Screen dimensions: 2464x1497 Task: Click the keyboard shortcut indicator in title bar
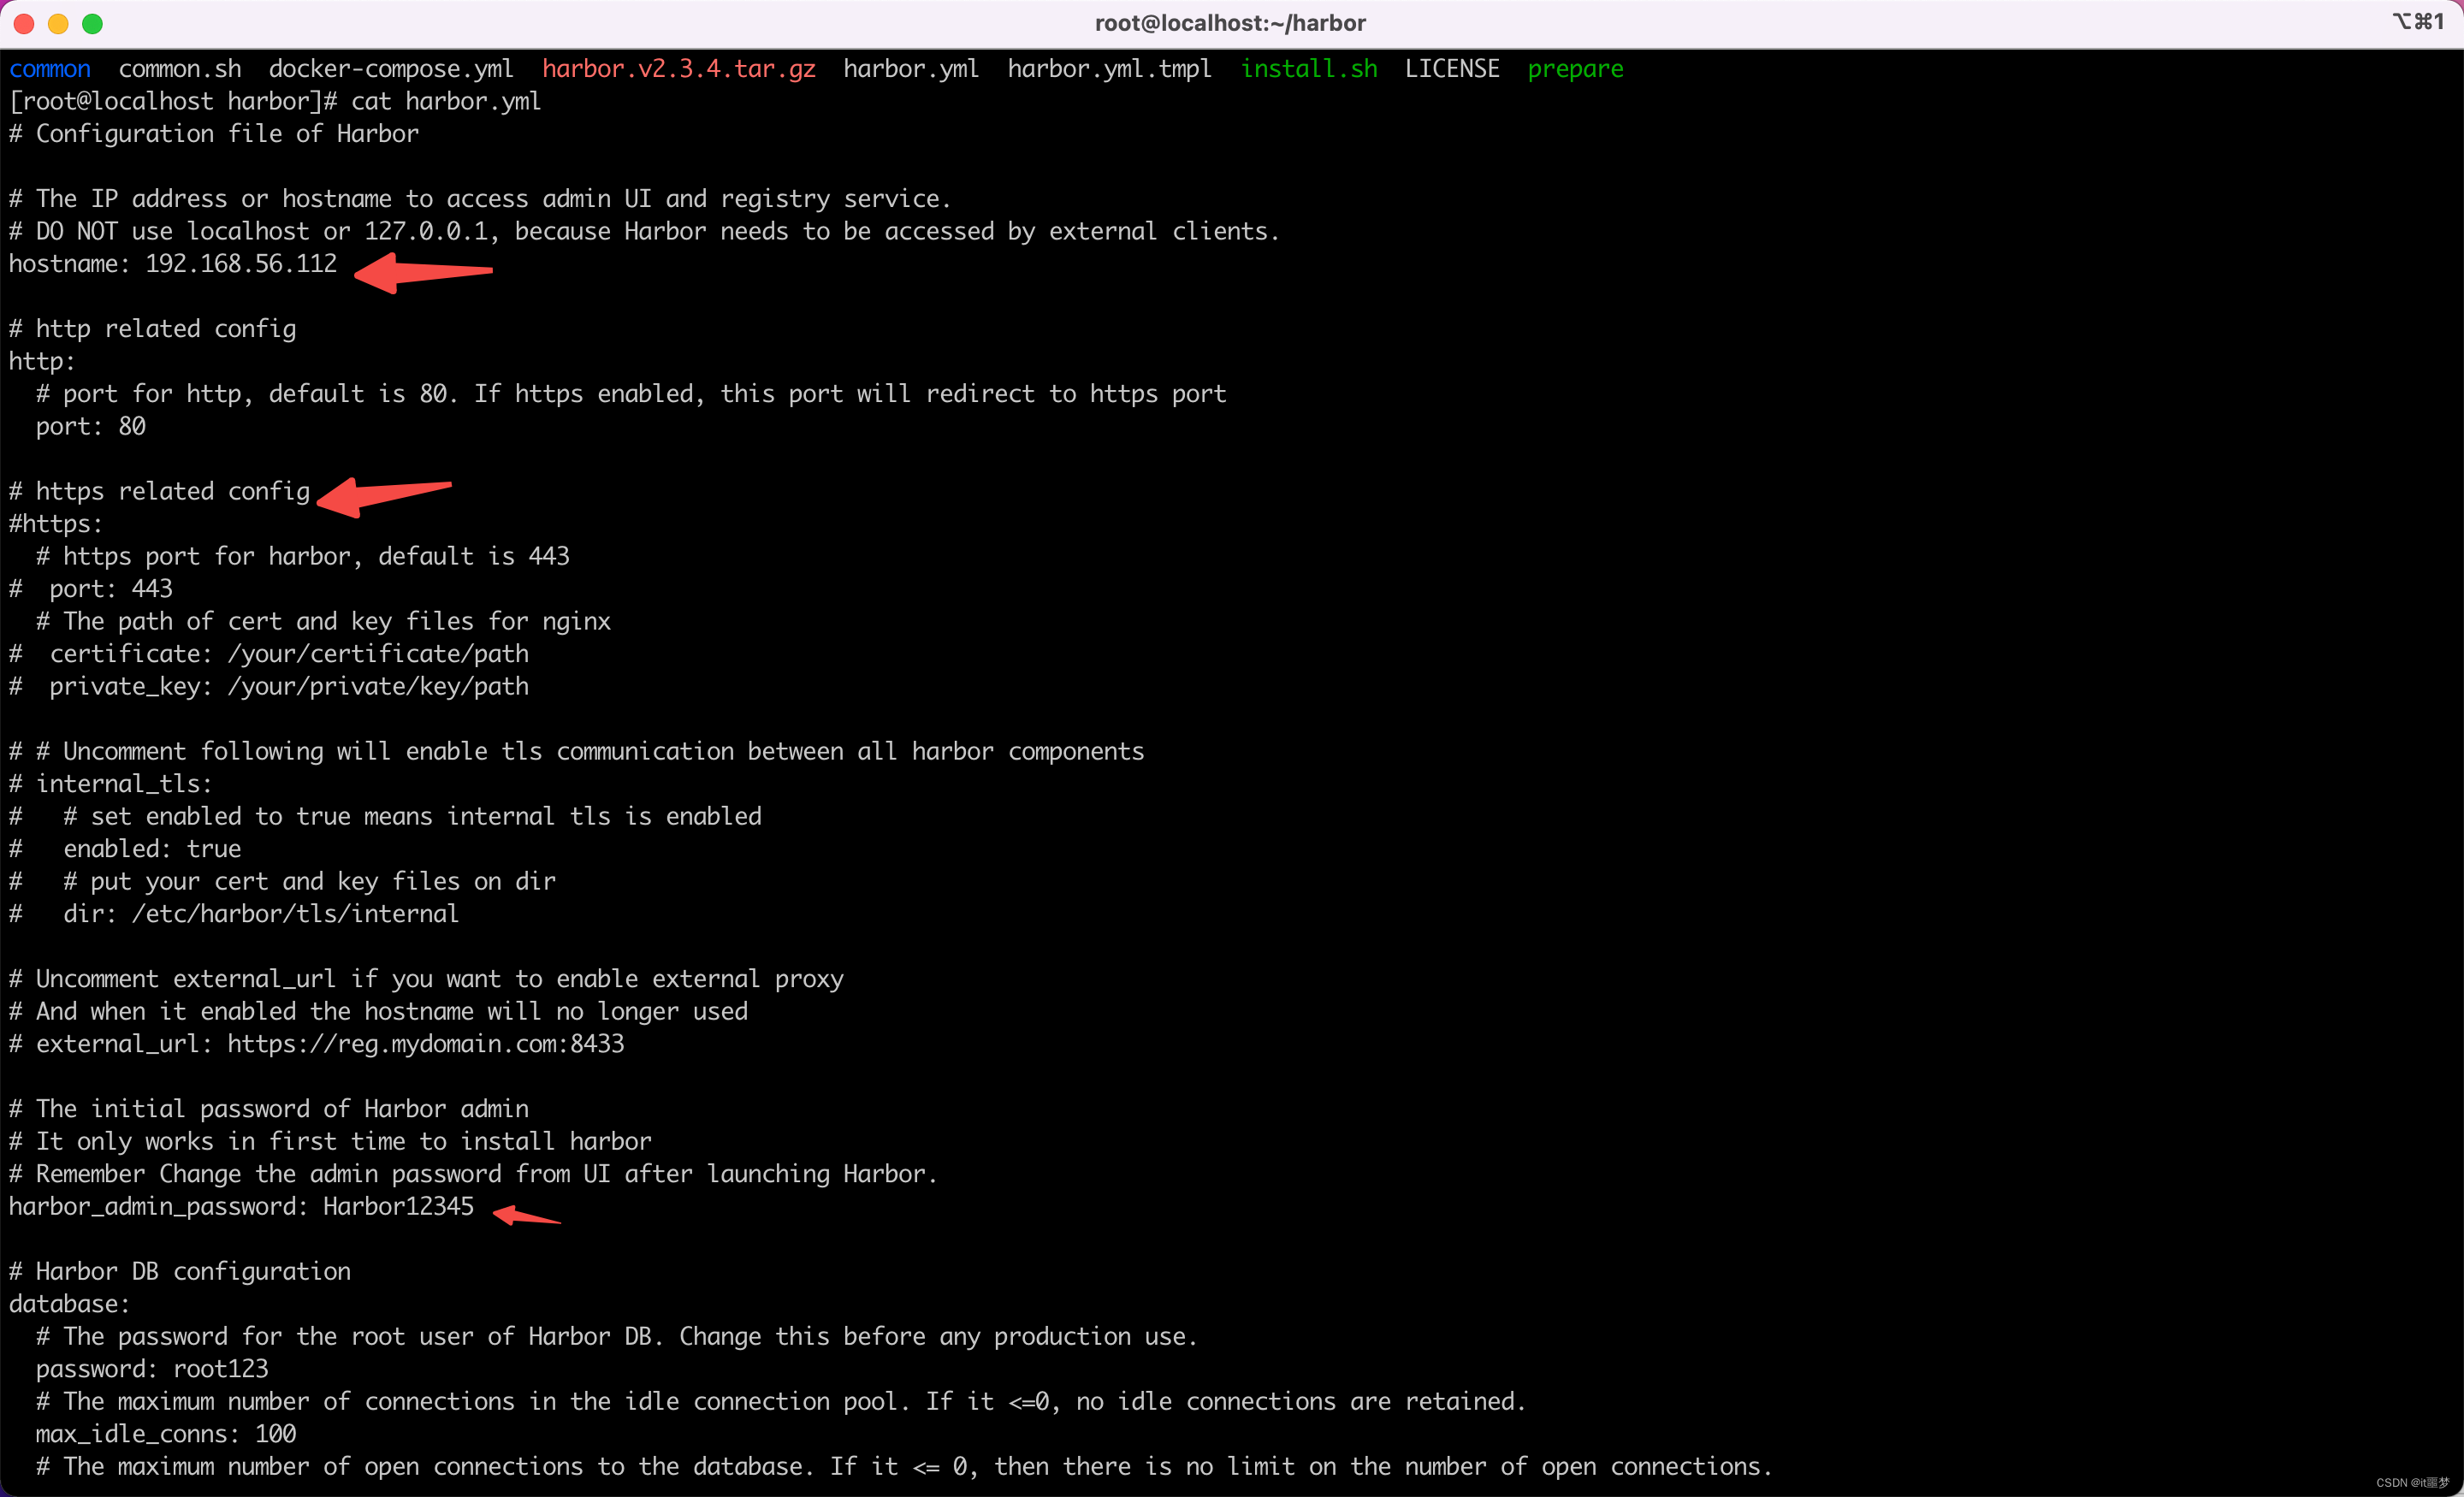2417,22
